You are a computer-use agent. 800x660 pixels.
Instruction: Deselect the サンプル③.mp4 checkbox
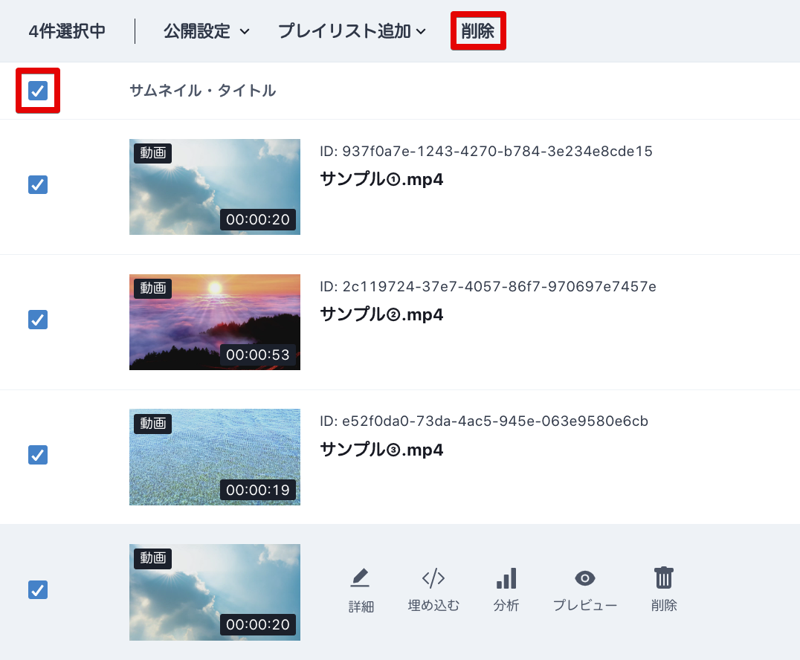point(38,454)
